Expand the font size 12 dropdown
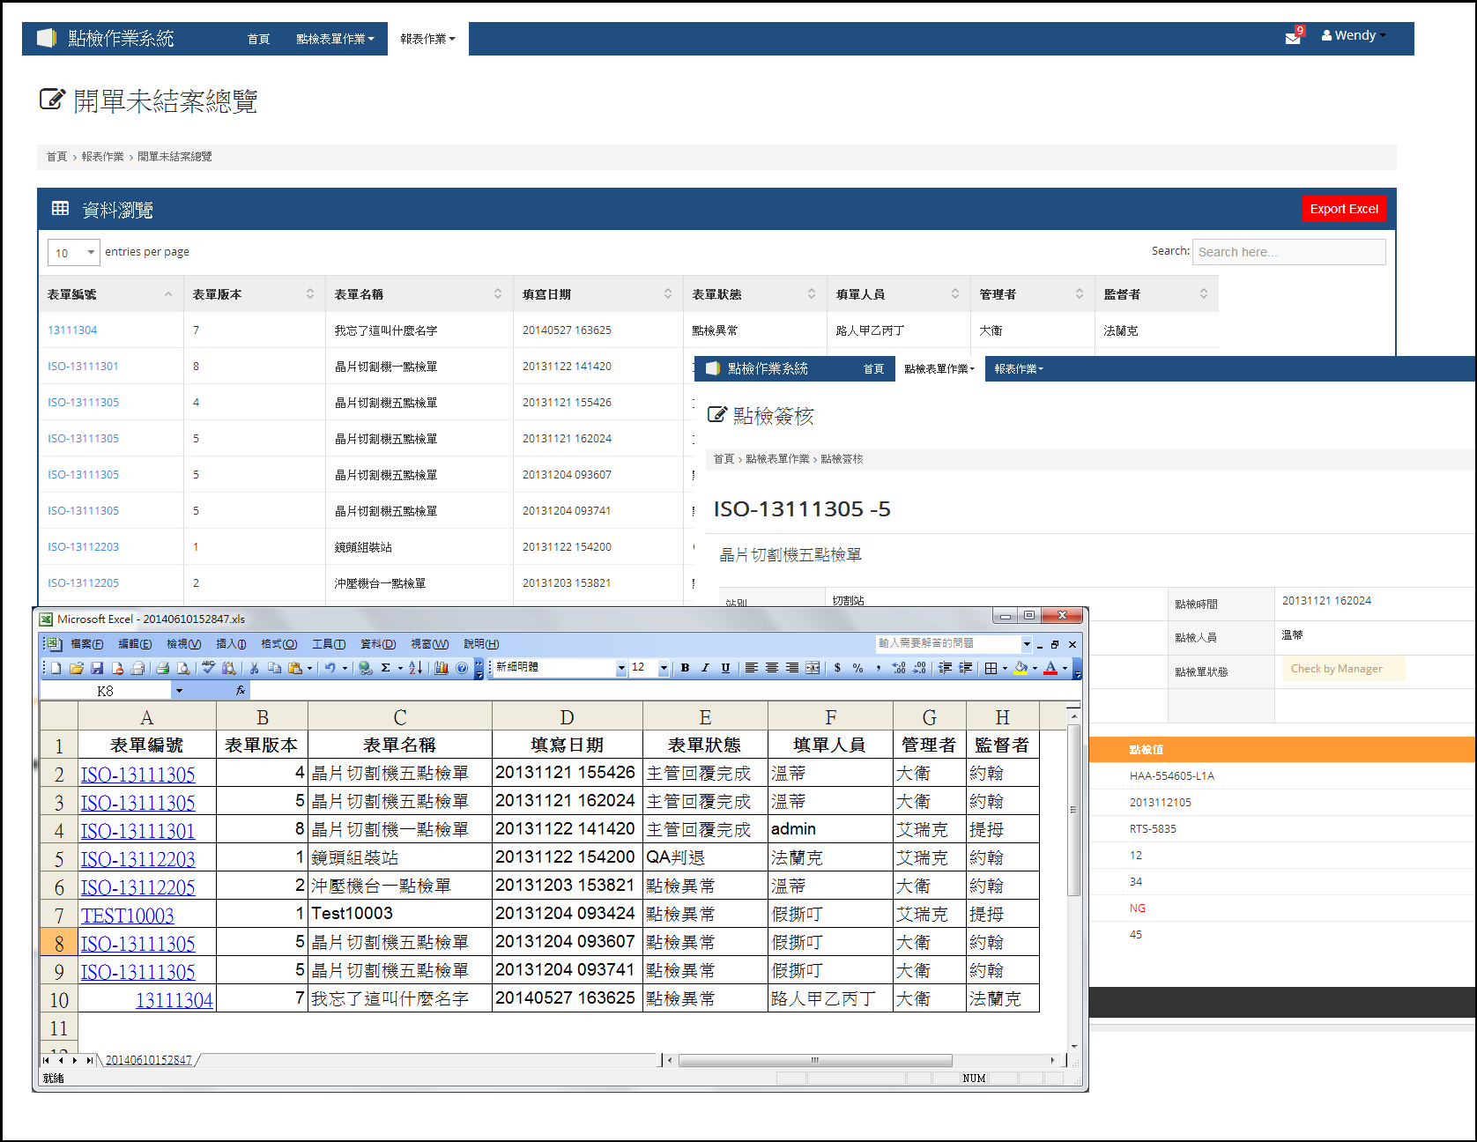 point(664,668)
